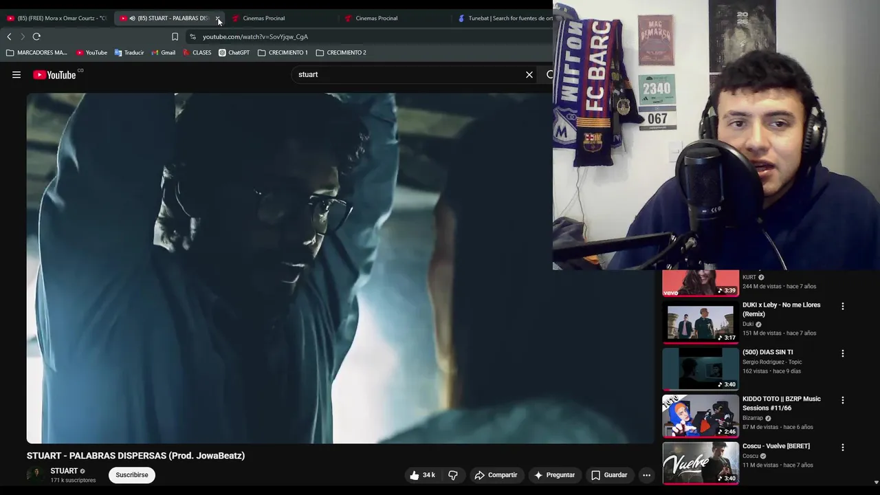This screenshot has width=880, height=495.
Task: Click the address bar URL
Action: tap(255, 36)
